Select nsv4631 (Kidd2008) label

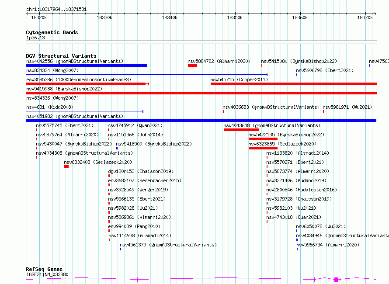(x=50, y=107)
